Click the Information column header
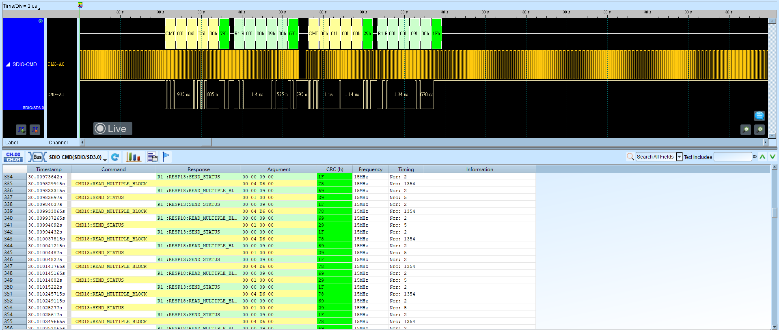The height and width of the screenshot is (330, 779). (x=480, y=169)
